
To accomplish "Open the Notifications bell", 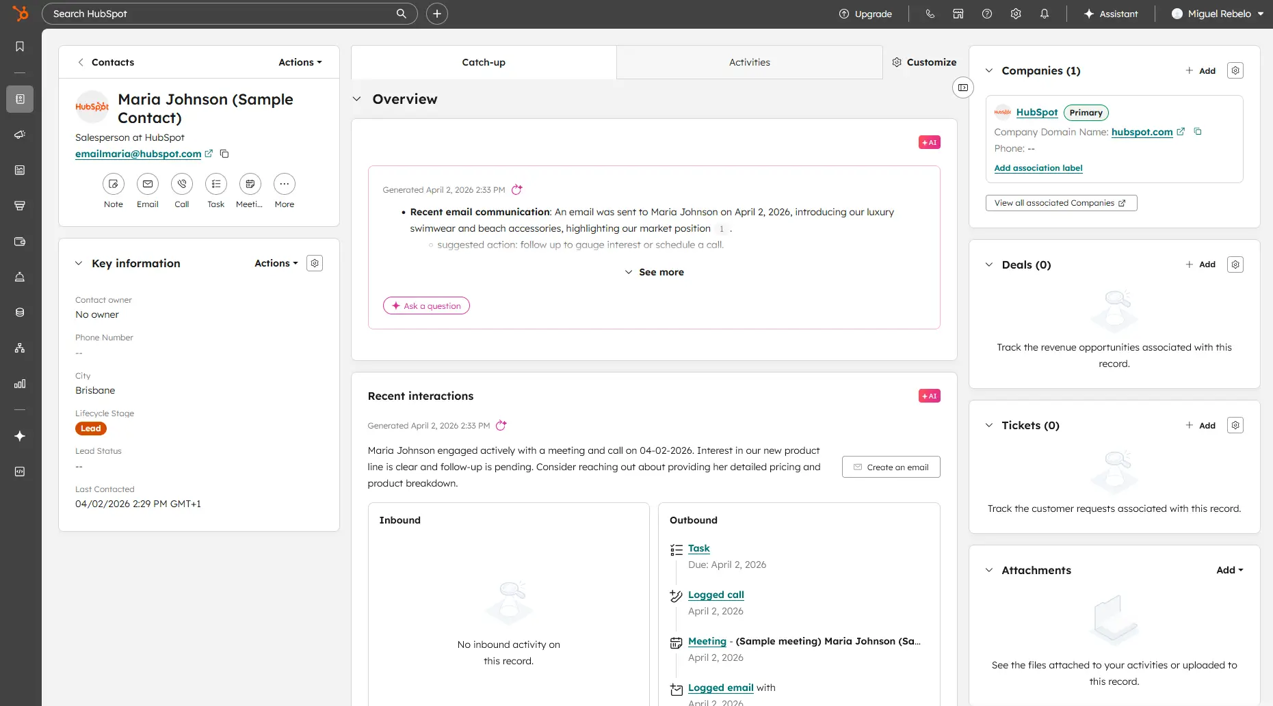I will point(1045,14).
